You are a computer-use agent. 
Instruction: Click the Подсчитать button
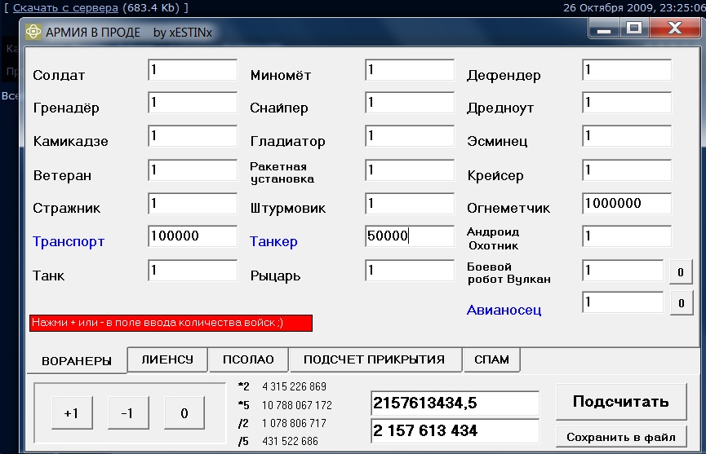coord(621,401)
